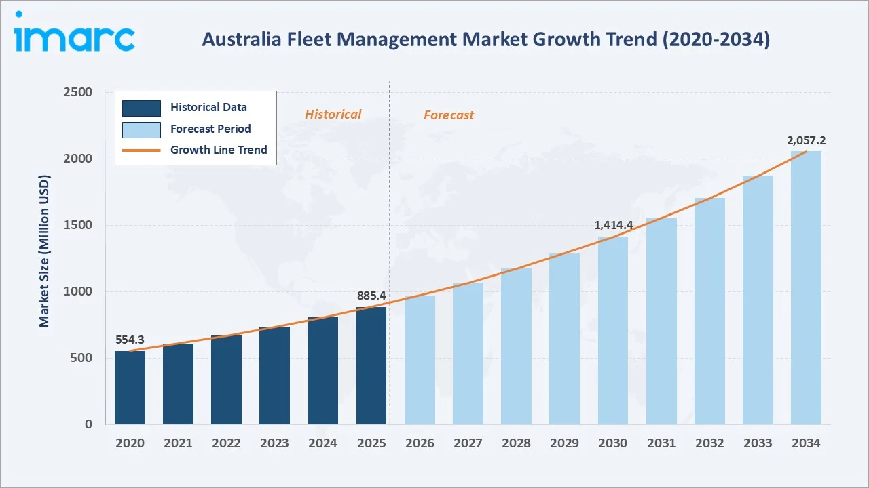This screenshot has width=869, height=488.
Task: Click the 885.4 data label
Action: pyautogui.click(x=371, y=296)
